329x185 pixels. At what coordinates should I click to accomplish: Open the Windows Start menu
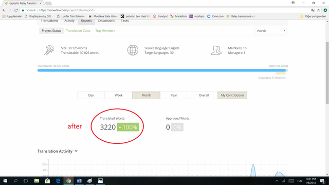5,181
